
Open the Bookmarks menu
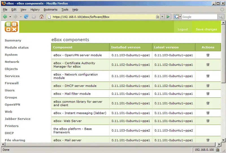tap(50, 10)
